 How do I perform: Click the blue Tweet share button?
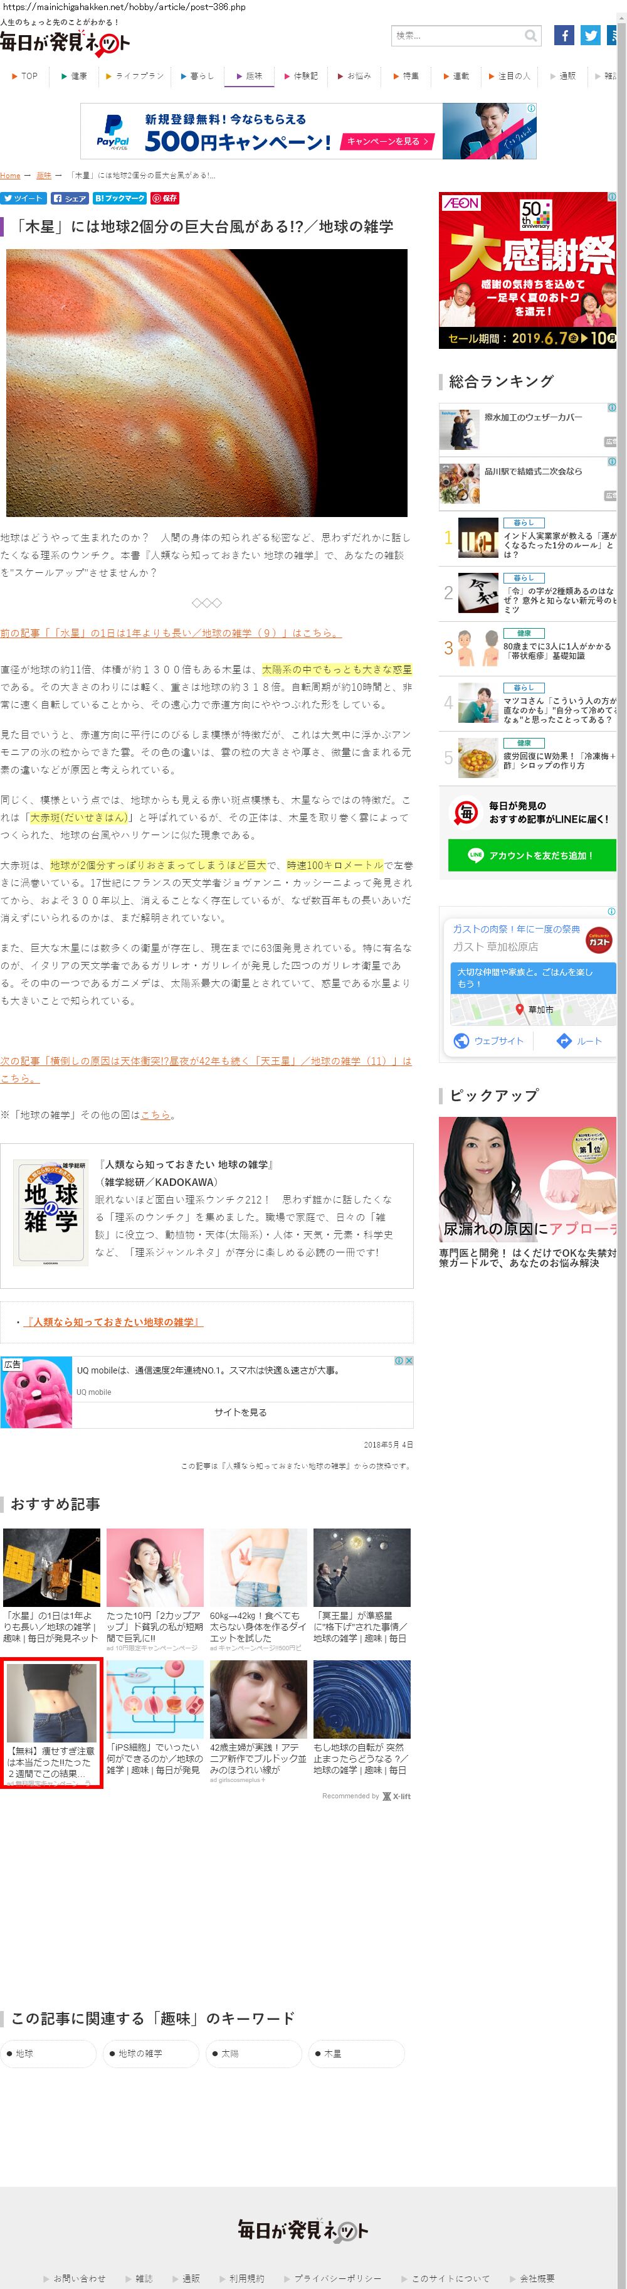coord(23,198)
